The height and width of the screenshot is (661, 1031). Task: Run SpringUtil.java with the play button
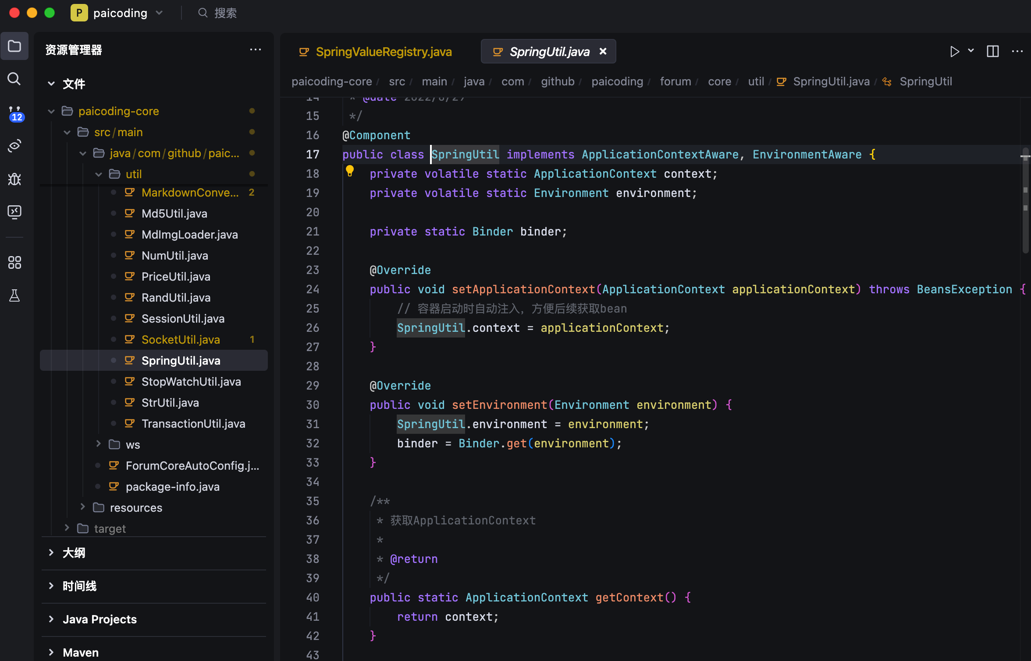pyautogui.click(x=954, y=51)
